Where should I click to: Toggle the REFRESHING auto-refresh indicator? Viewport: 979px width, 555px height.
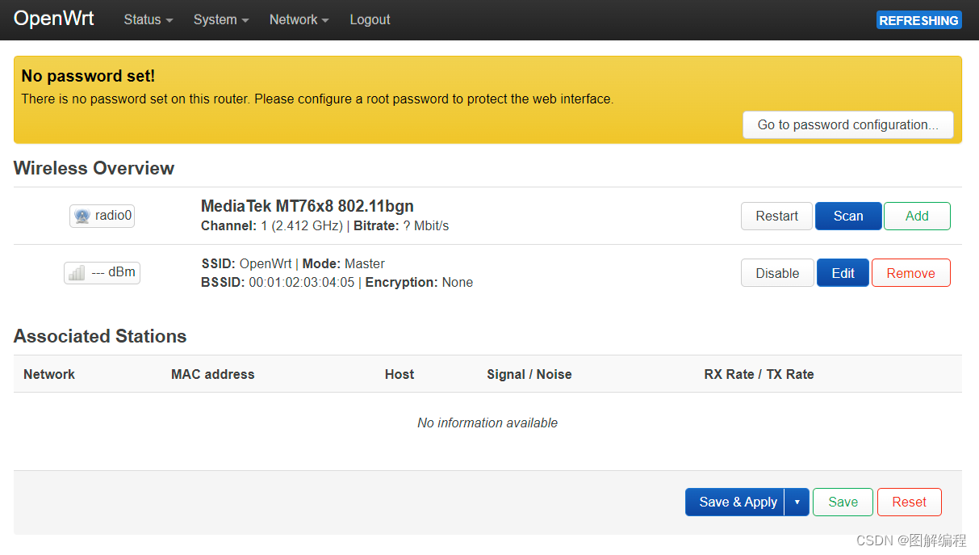click(919, 20)
